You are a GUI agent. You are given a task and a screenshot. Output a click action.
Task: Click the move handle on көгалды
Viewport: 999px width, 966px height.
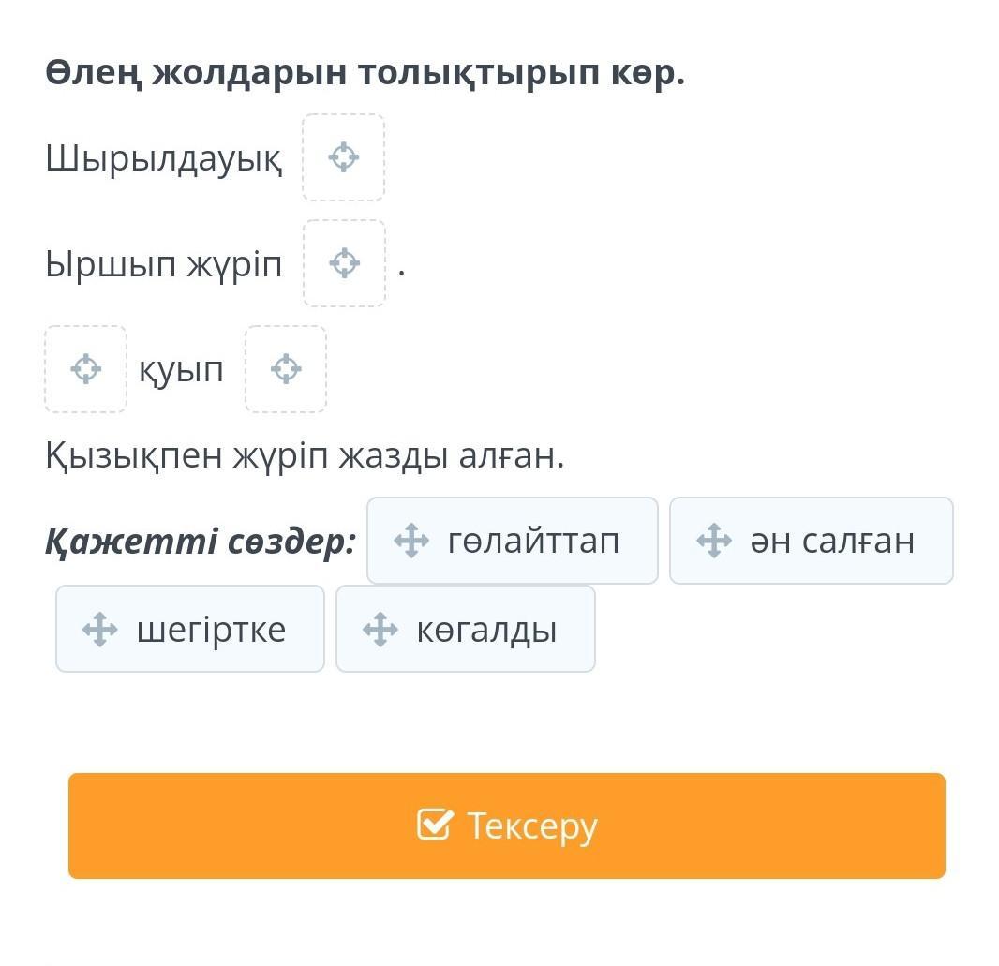pos(380,629)
